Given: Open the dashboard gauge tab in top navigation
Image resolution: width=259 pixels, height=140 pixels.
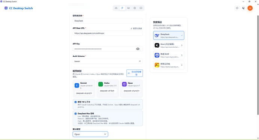Looking at the screenshot, I should pyautogui.click(x=116, y=8).
